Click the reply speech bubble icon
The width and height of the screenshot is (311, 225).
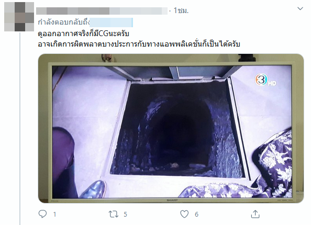[x=42, y=214]
